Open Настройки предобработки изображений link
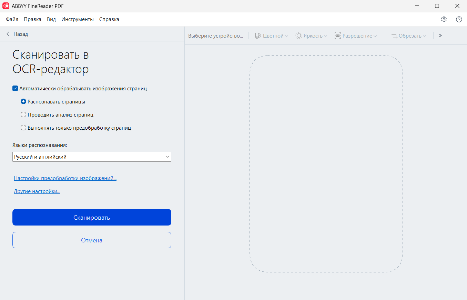 coord(65,178)
